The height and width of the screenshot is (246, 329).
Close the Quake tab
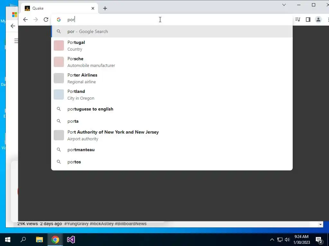[93, 8]
